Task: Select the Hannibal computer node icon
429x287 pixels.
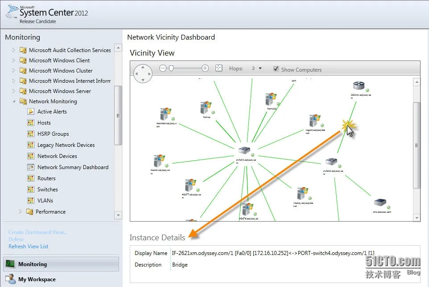Action: 165,114
